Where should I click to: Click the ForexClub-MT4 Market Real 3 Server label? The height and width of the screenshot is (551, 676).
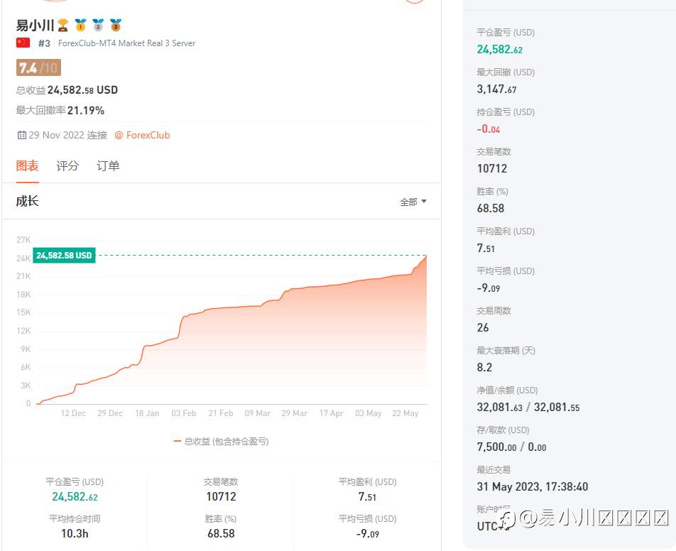pyautogui.click(x=126, y=43)
